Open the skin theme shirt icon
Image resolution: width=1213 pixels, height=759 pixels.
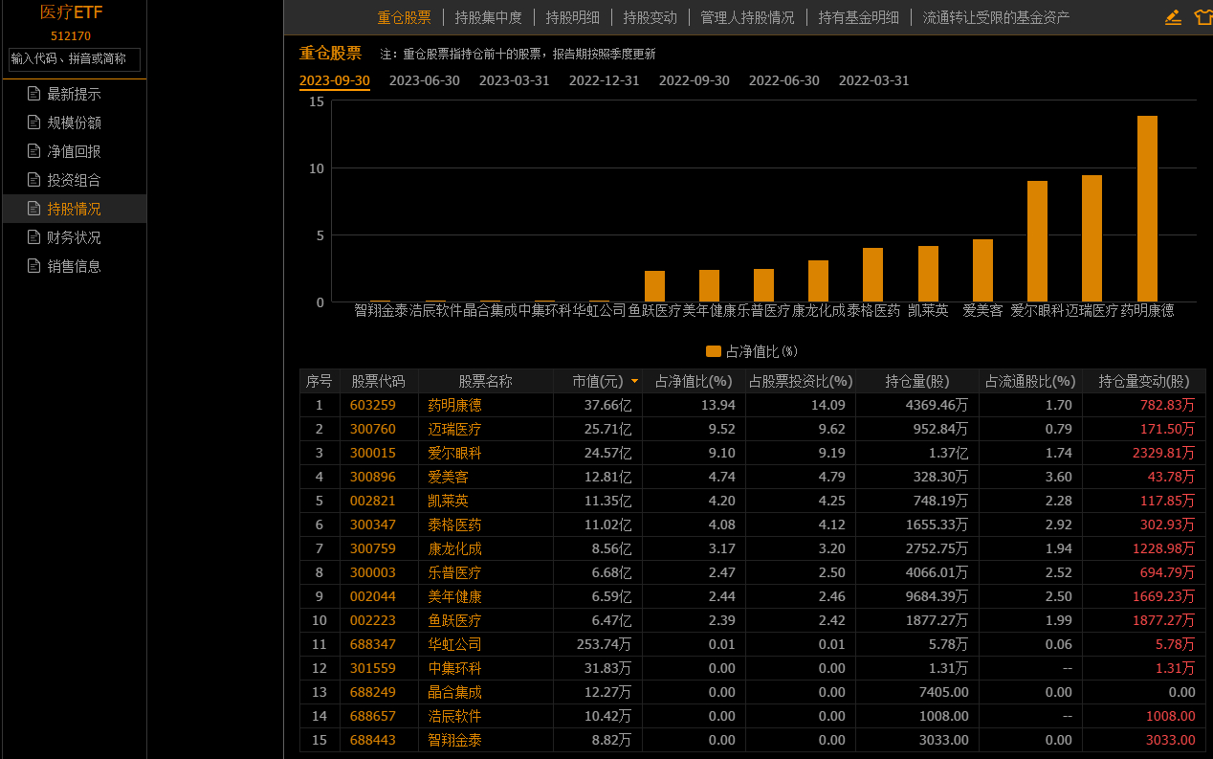(x=1202, y=17)
